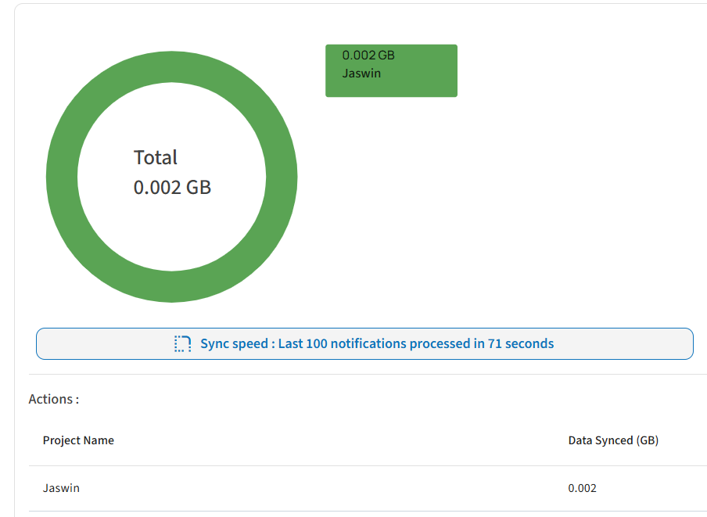This screenshot has height=517, width=707.
Task: Click the Actions label
Action: (x=54, y=400)
